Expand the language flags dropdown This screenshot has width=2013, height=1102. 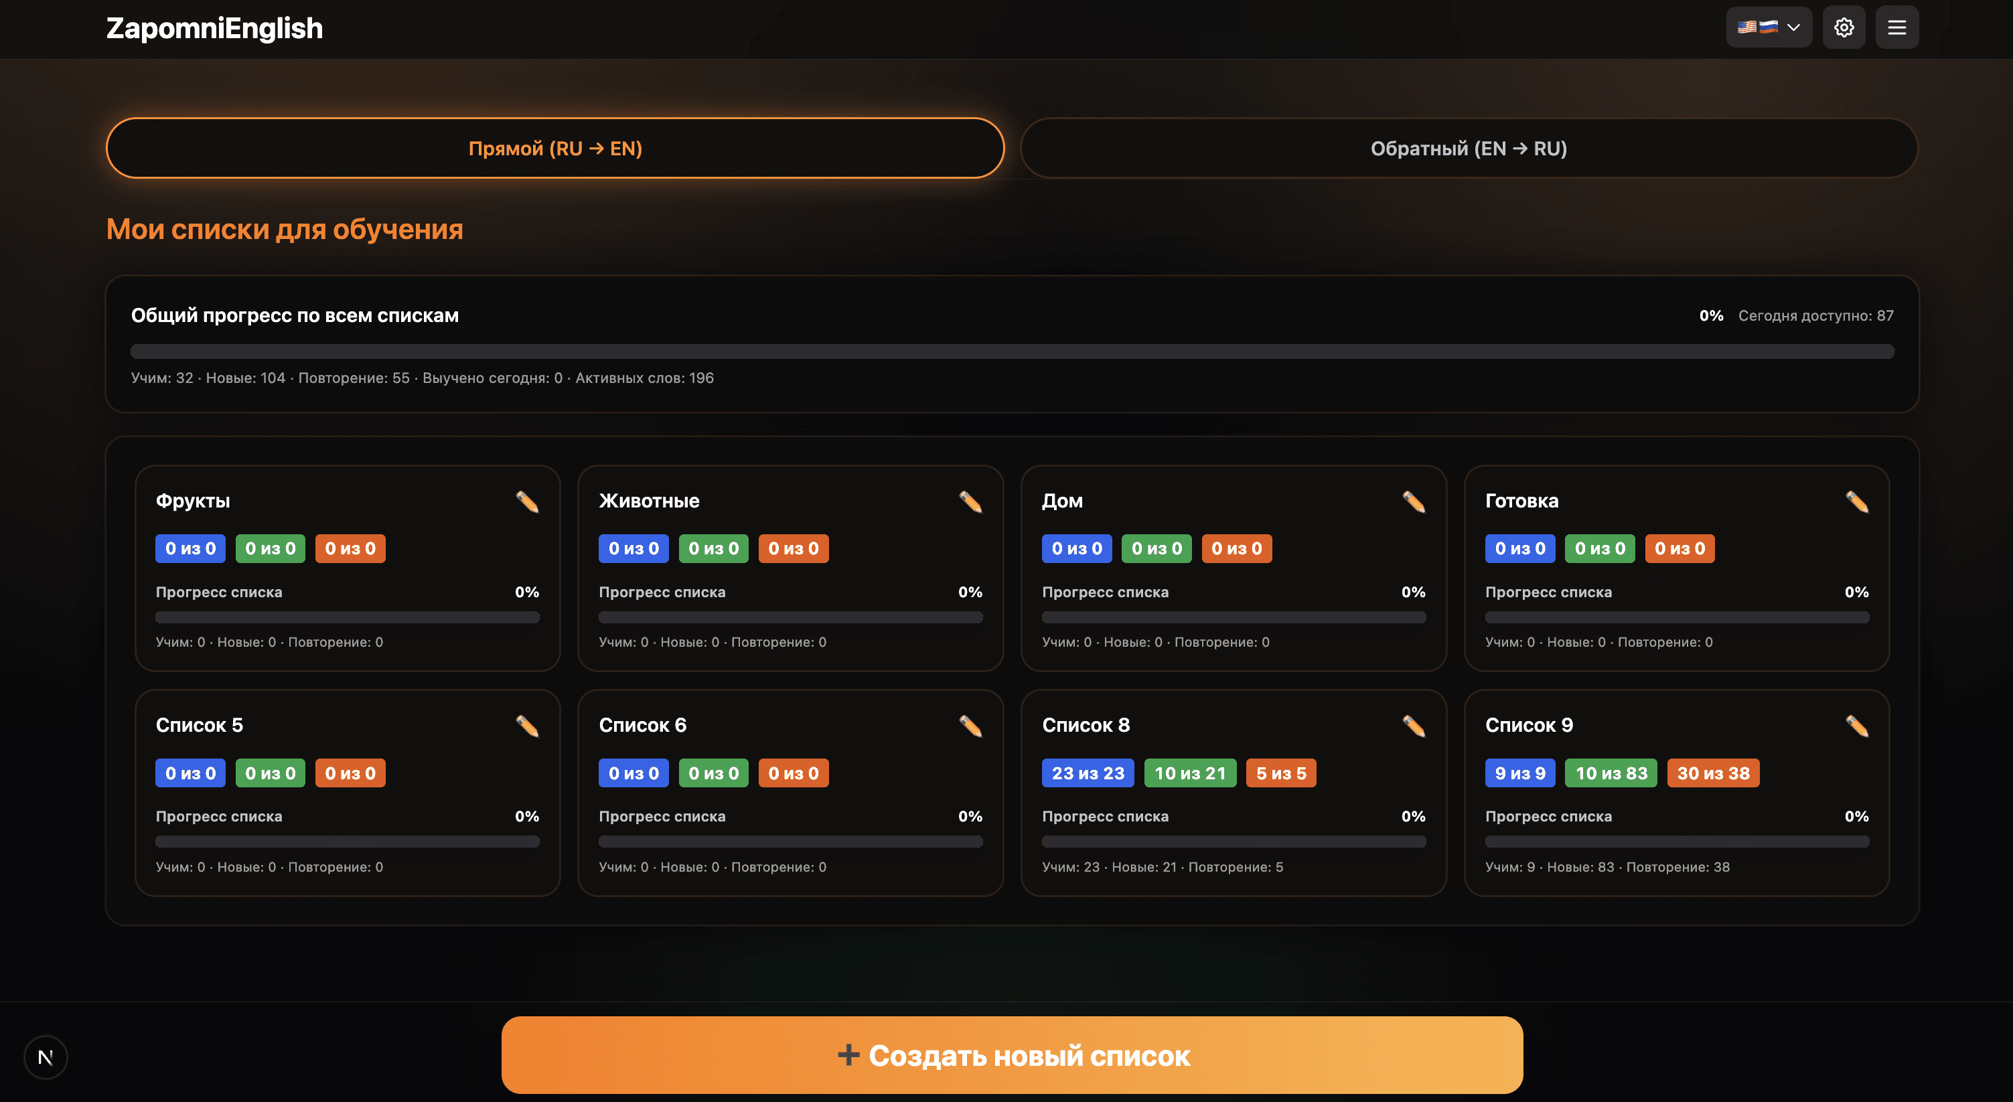(x=1769, y=28)
